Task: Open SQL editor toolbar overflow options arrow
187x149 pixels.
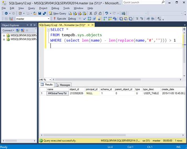Action: click(163, 19)
